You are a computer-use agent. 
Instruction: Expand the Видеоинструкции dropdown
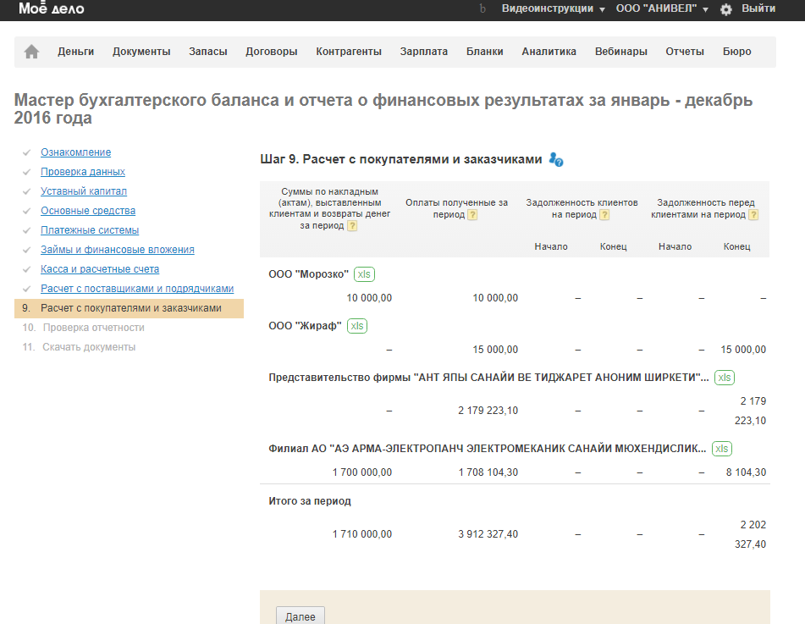(x=553, y=8)
